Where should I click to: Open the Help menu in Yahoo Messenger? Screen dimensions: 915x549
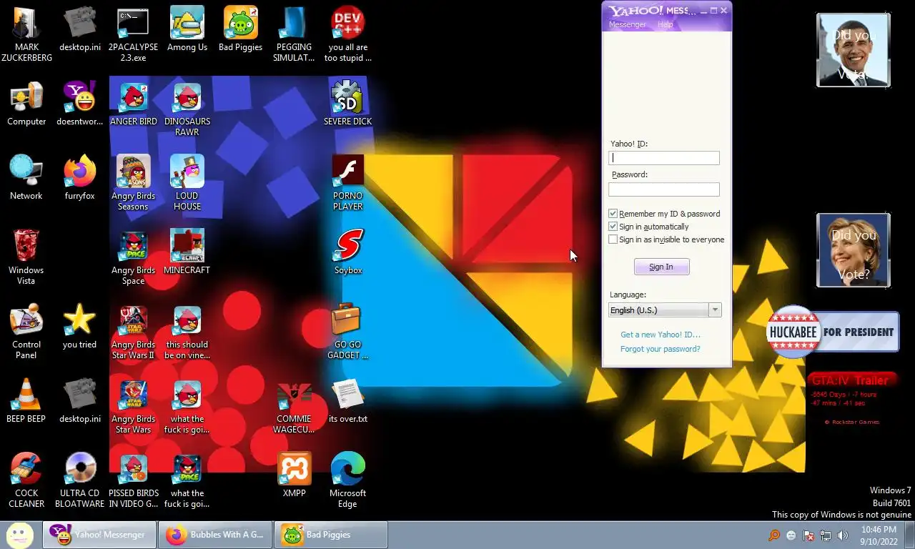pyautogui.click(x=665, y=24)
